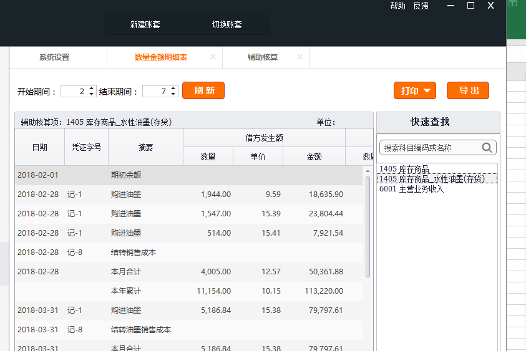Open the 打印 dropdown menu
This screenshot has height=351, width=526.
(415, 90)
